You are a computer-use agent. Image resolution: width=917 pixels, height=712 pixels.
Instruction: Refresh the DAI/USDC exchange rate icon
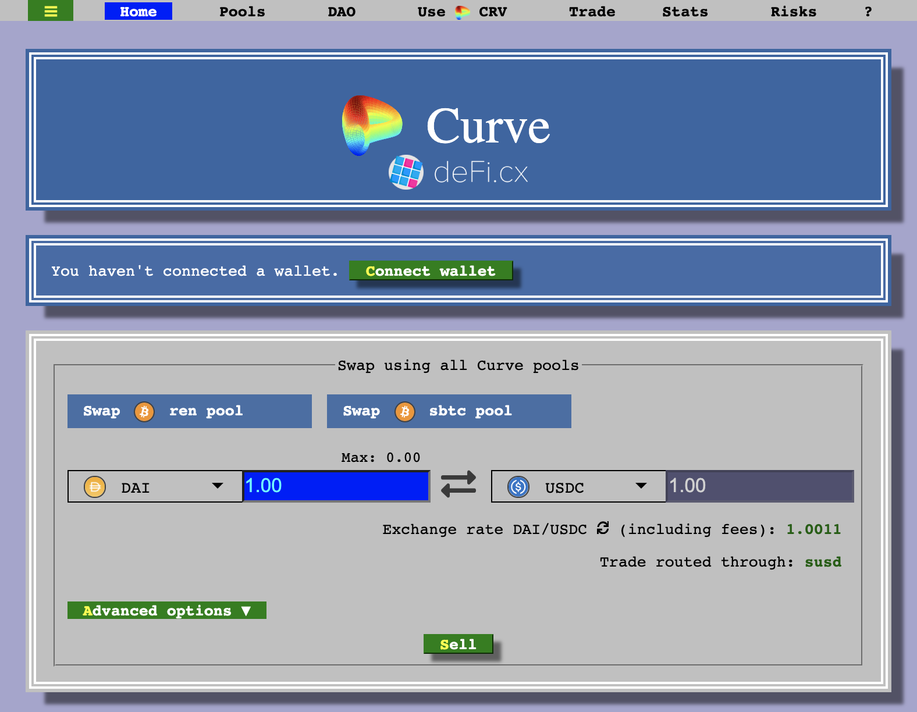click(x=603, y=528)
